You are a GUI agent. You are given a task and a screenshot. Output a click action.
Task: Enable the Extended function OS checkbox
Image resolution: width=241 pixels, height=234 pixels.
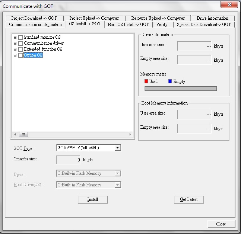[x=20, y=49]
